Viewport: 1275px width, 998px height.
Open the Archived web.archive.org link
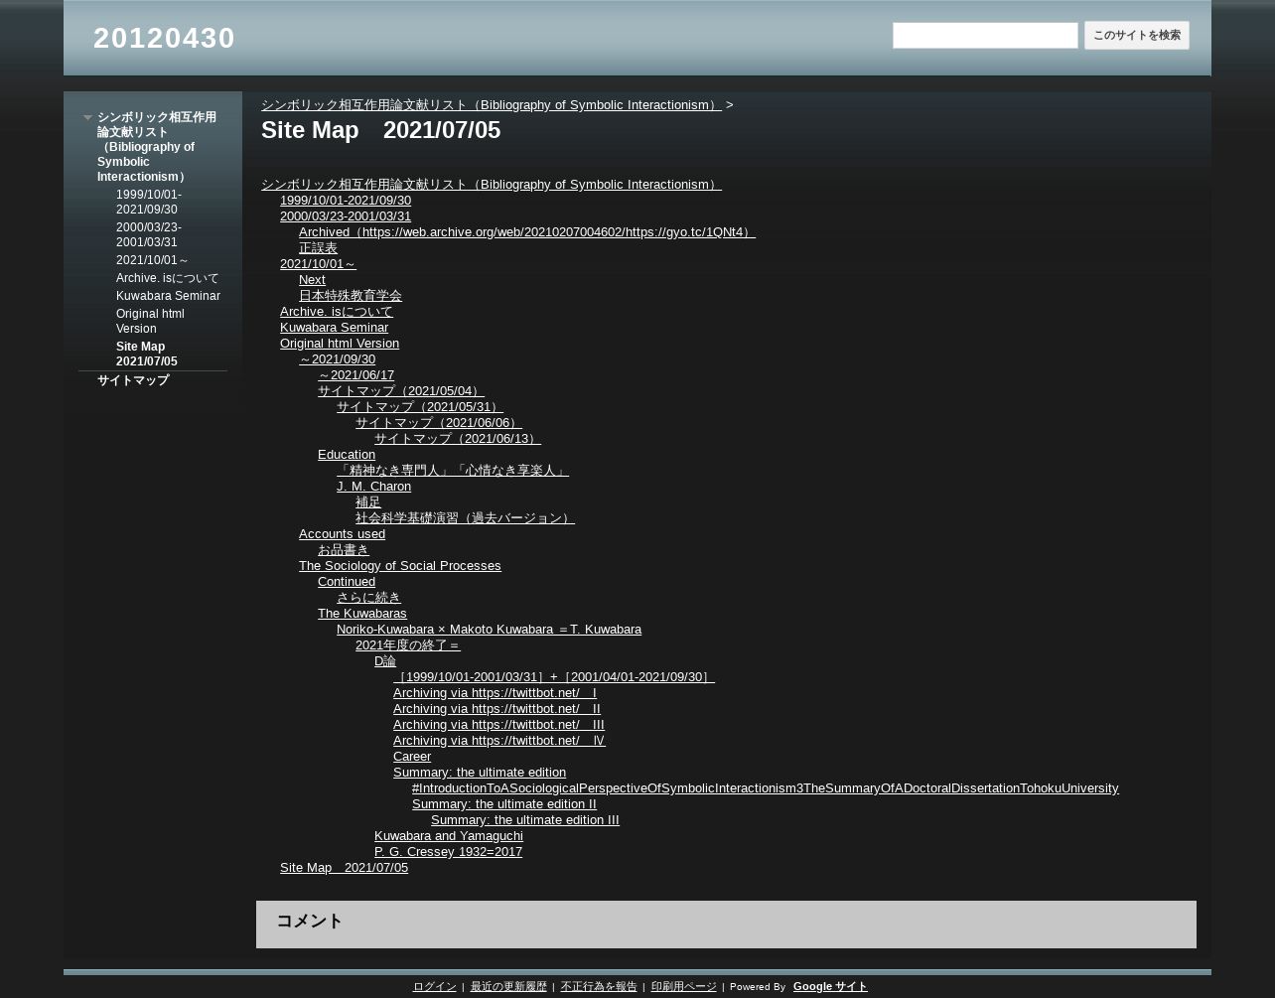pyautogui.click(x=527, y=231)
